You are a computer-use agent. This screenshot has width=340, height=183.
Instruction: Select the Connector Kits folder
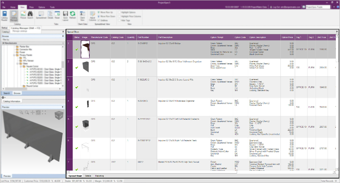pyautogui.click(x=26, y=49)
